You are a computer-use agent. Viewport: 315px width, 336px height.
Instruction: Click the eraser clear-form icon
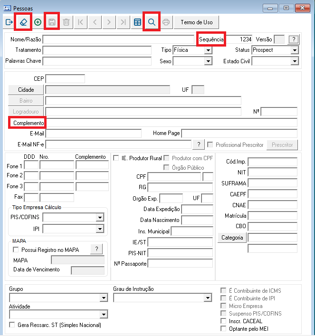pos(23,22)
